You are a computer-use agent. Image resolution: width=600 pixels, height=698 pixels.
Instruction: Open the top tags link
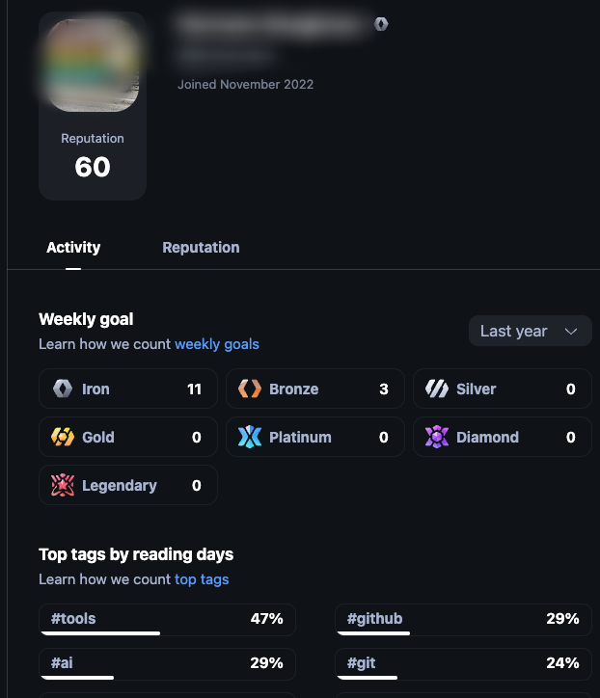coord(202,579)
